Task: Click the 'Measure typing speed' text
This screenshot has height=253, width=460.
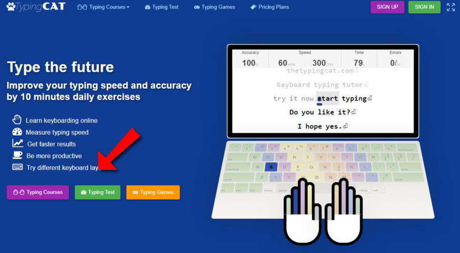Action: [57, 132]
